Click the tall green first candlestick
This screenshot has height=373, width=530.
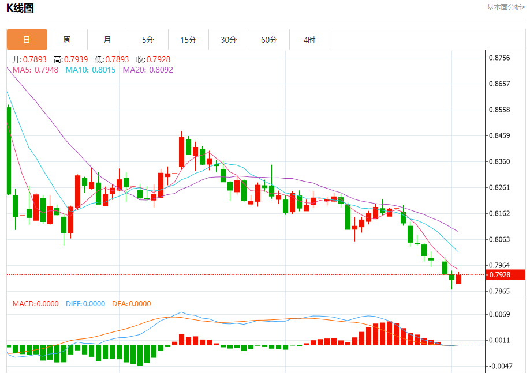point(9,150)
